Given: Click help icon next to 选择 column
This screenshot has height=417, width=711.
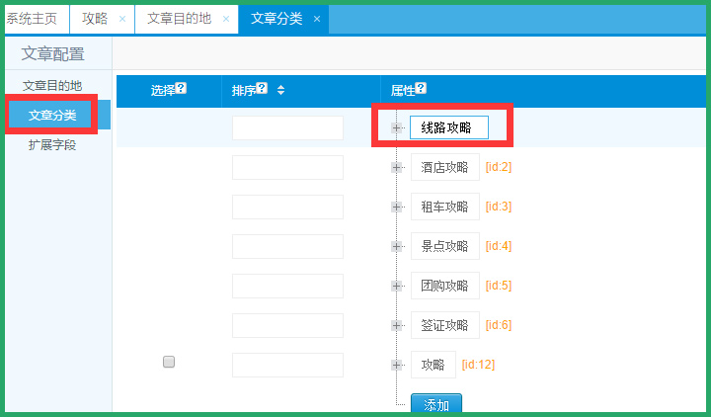Looking at the screenshot, I should point(181,89).
